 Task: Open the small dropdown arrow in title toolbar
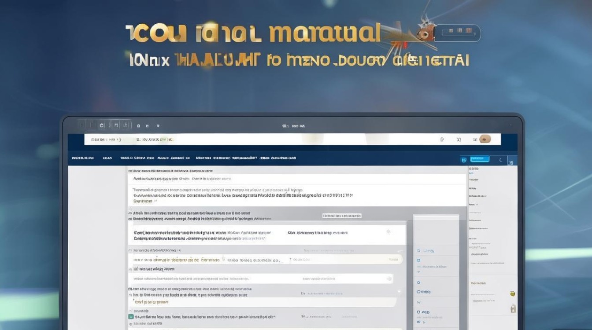(158, 125)
